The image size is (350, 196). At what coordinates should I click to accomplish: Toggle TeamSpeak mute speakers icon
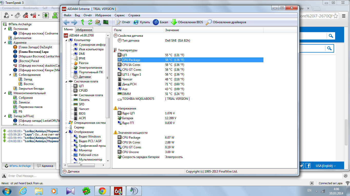point(33,15)
